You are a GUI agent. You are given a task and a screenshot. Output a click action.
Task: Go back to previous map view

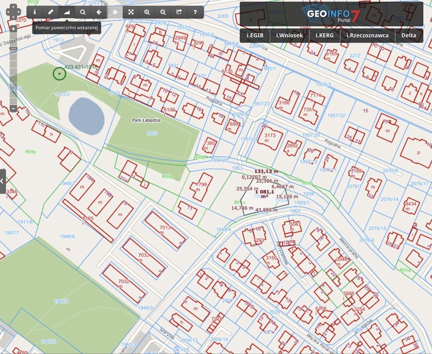click(99, 12)
